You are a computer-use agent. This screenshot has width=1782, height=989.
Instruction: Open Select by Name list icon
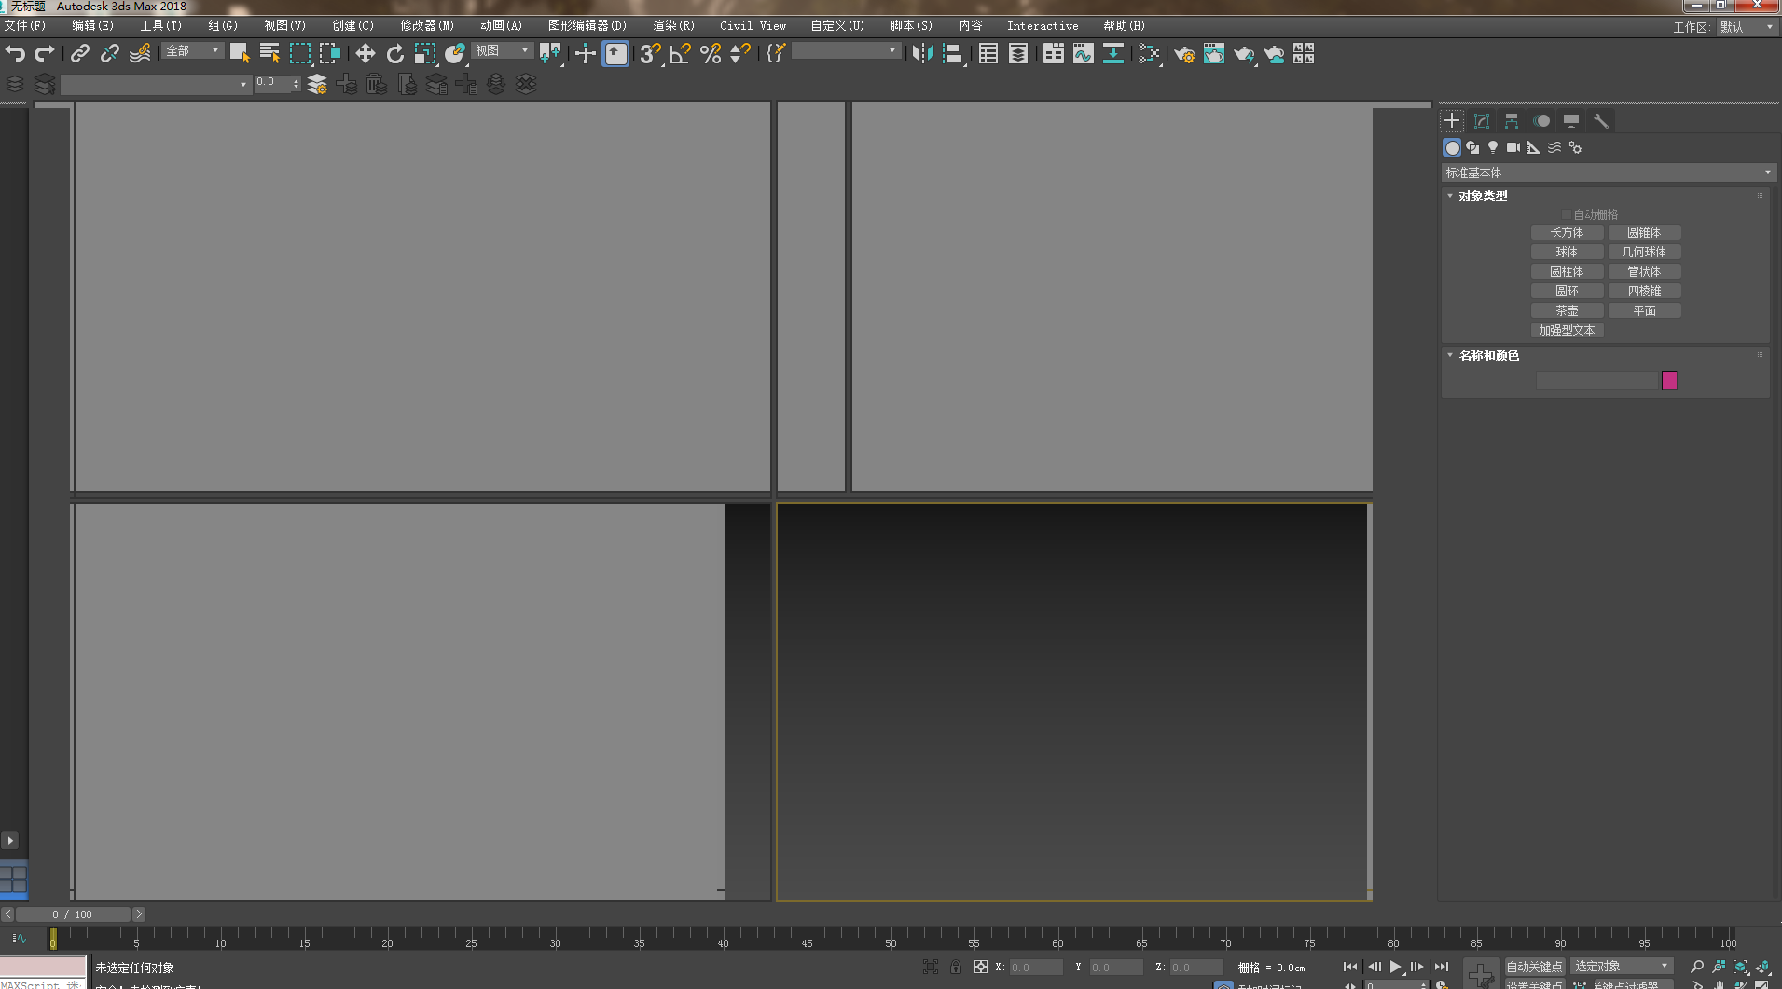tap(269, 53)
